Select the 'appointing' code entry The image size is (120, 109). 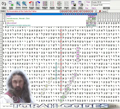(x=51, y=21)
